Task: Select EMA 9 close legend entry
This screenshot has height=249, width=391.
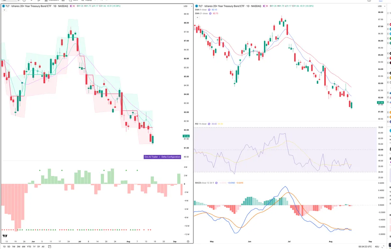Action: [201, 10]
